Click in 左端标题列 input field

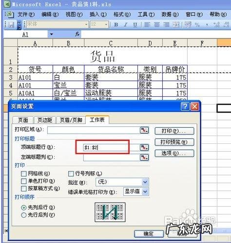click(x=112, y=157)
